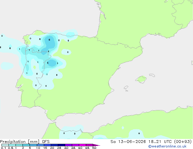The image size is (193, 149).
Task: Click the "10" legend scale label
Action: 38,148
